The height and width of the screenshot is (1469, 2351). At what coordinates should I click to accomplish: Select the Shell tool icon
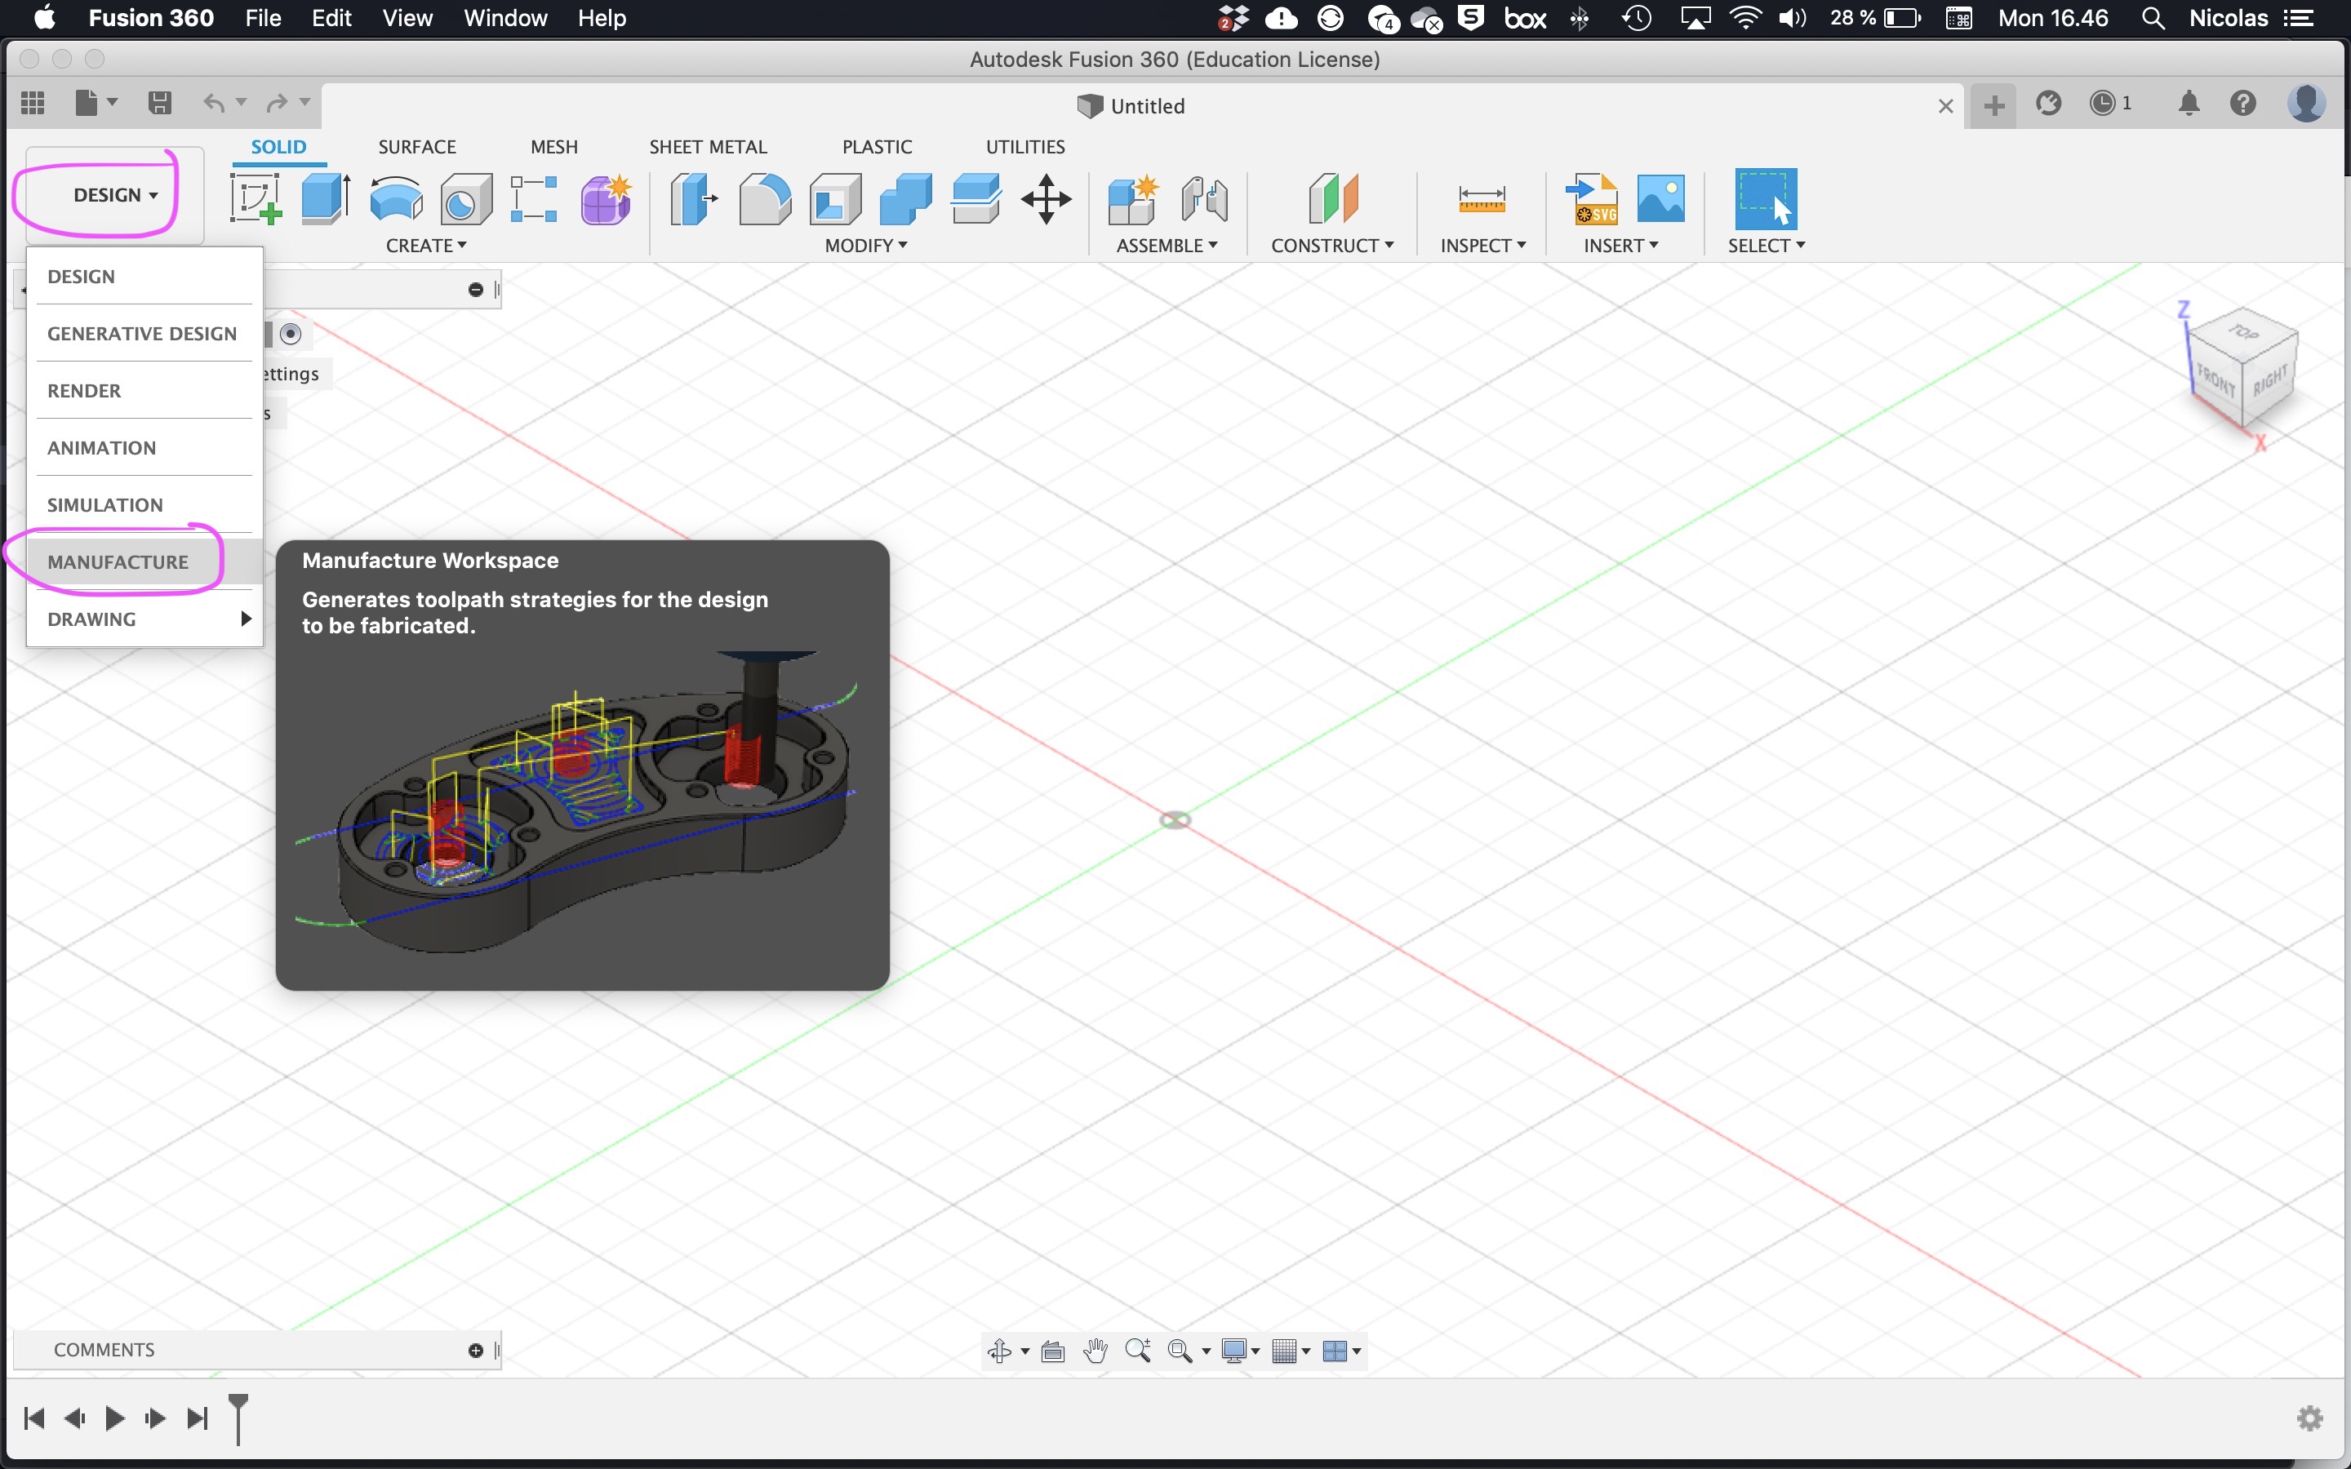point(835,199)
